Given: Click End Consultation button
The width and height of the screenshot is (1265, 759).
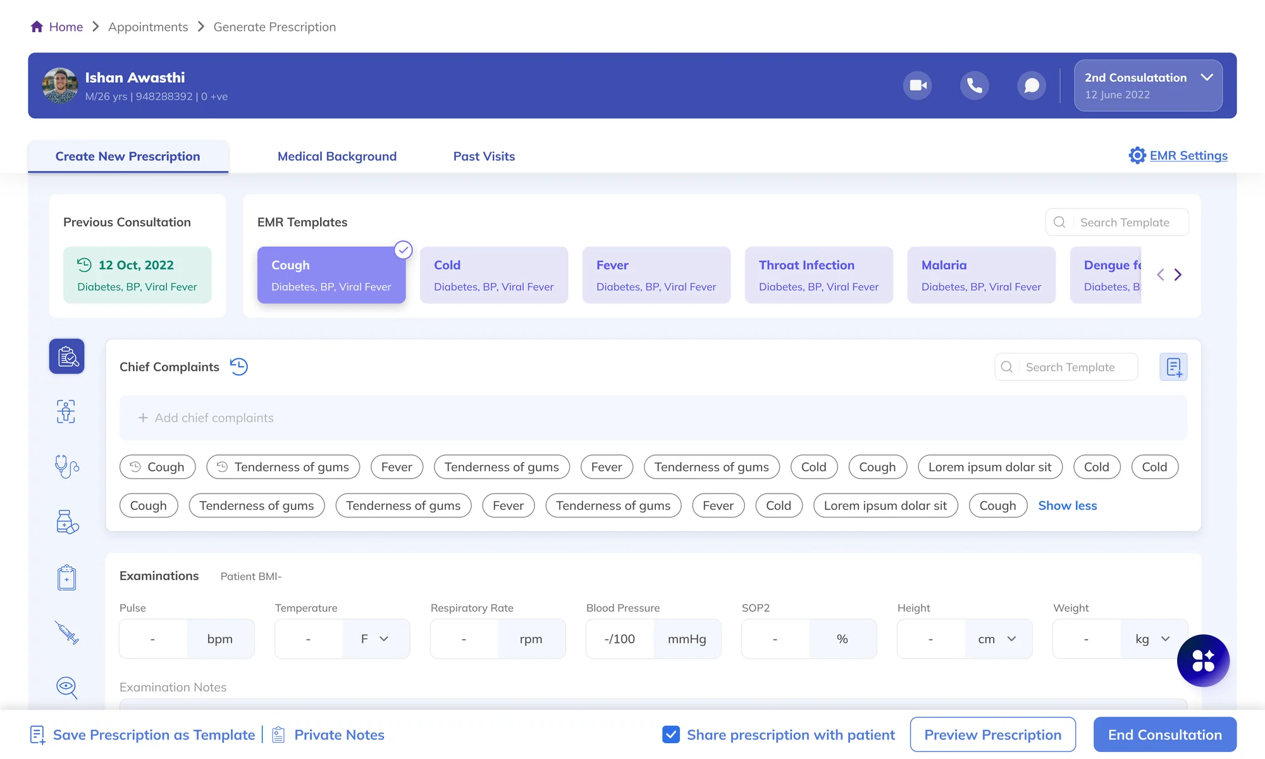Looking at the screenshot, I should 1165,734.
